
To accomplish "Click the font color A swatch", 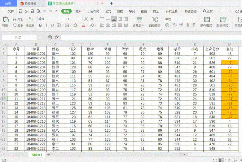I will tap(84, 25).
